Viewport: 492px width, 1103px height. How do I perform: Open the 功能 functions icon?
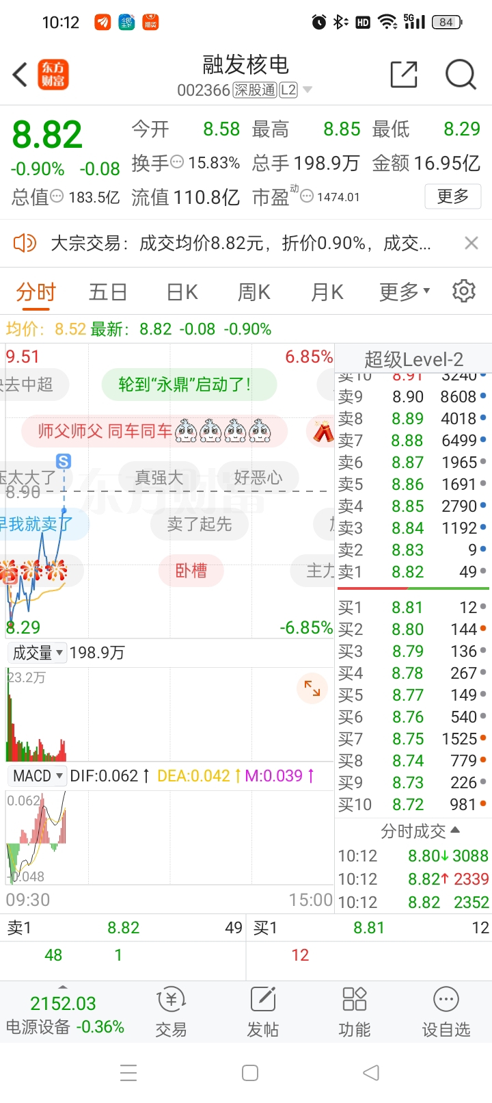pos(354,1013)
